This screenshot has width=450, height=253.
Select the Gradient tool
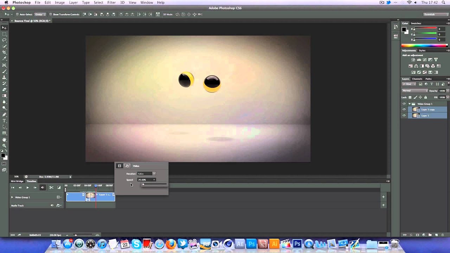[4, 96]
